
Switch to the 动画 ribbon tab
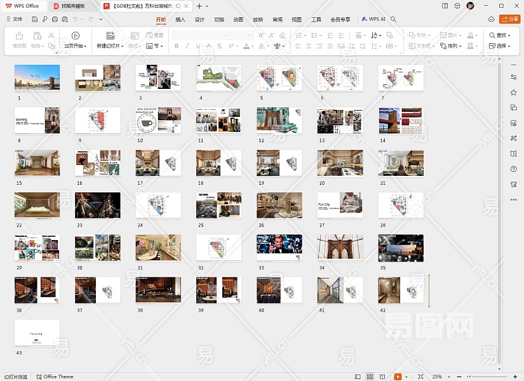coord(238,20)
